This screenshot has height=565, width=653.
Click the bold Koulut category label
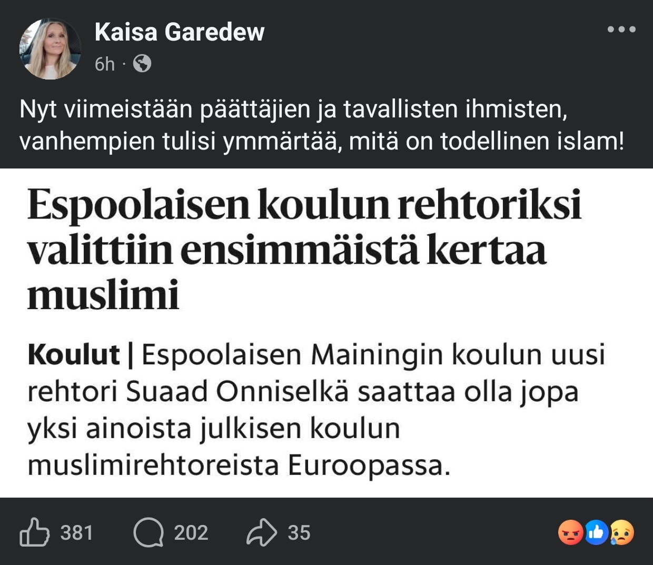pos(74,354)
